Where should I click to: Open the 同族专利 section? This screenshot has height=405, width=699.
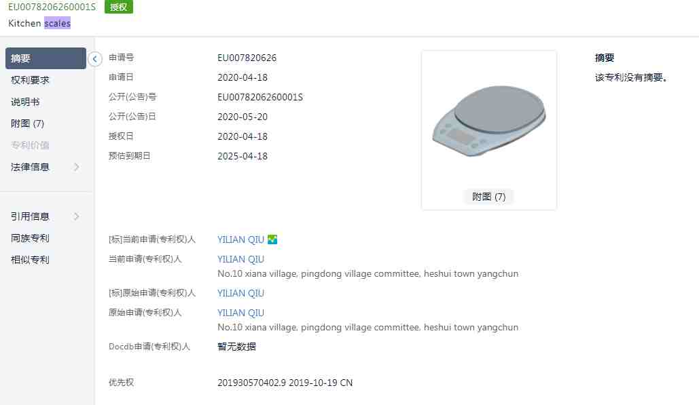click(30, 238)
